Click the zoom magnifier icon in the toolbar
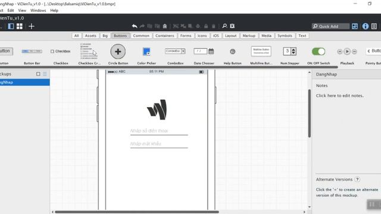 225,26
